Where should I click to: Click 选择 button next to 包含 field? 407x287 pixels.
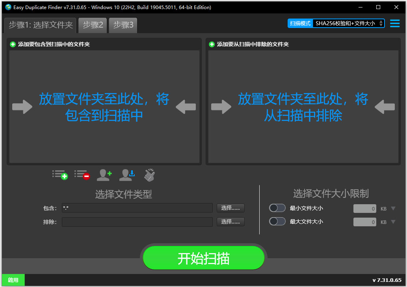pyautogui.click(x=230, y=208)
